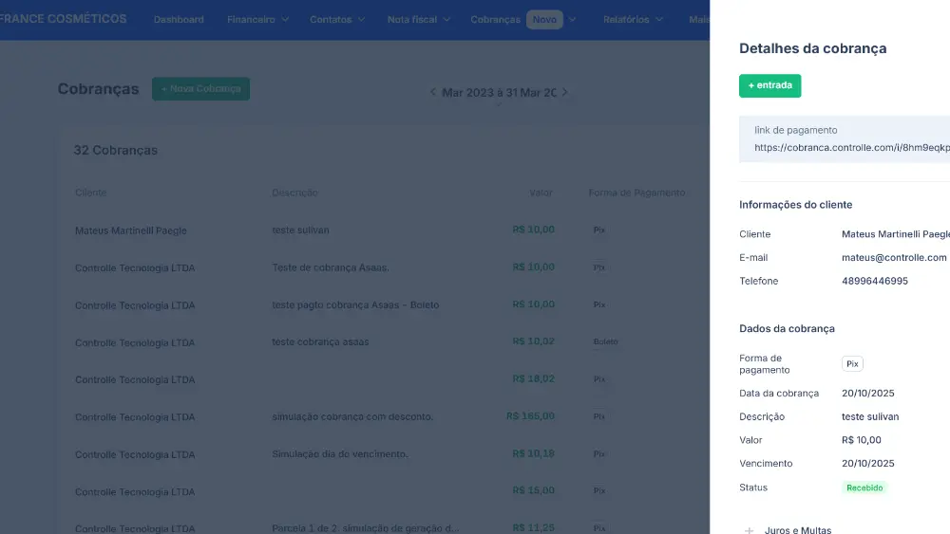Open the Mar 2023 date range picker
This screenshot has height=534, width=950.
pyautogui.click(x=499, y=93)
